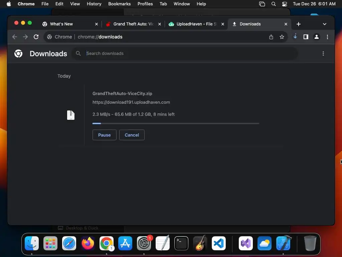This screenshot has height=257, width=342.
Task: Click the search magnifier icon in Downloads page
Action: pos(78,53)
